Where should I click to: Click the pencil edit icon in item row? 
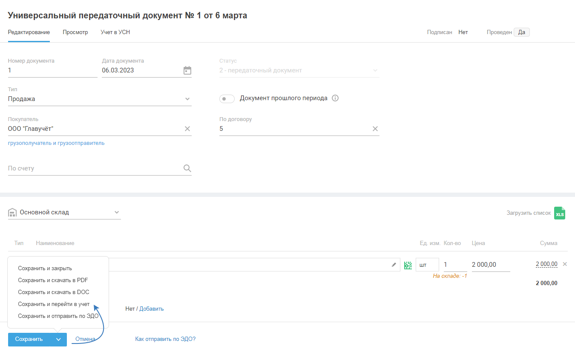(x=394, y=265)
